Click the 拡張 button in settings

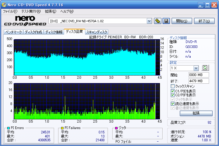tap(196, 113)
